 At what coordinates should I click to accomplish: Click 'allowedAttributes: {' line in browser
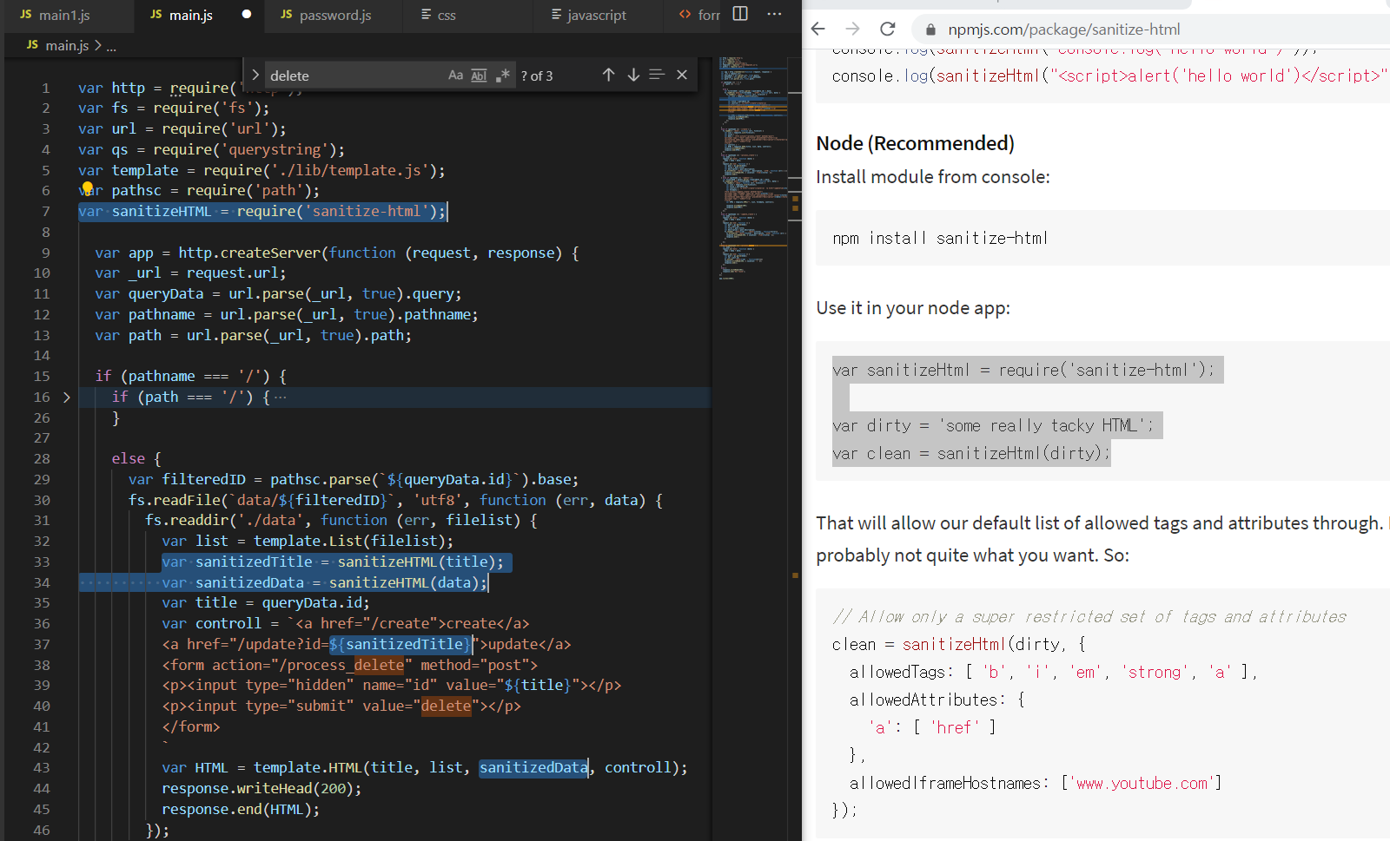(937, 700)
